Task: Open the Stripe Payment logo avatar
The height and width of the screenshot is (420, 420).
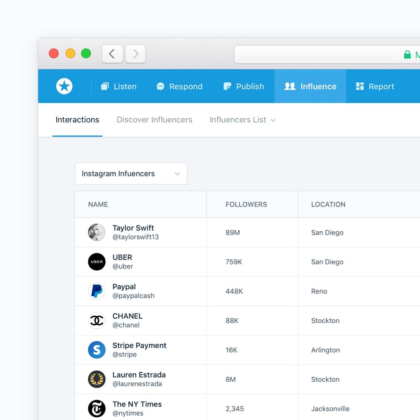Action: click(97, 350)
